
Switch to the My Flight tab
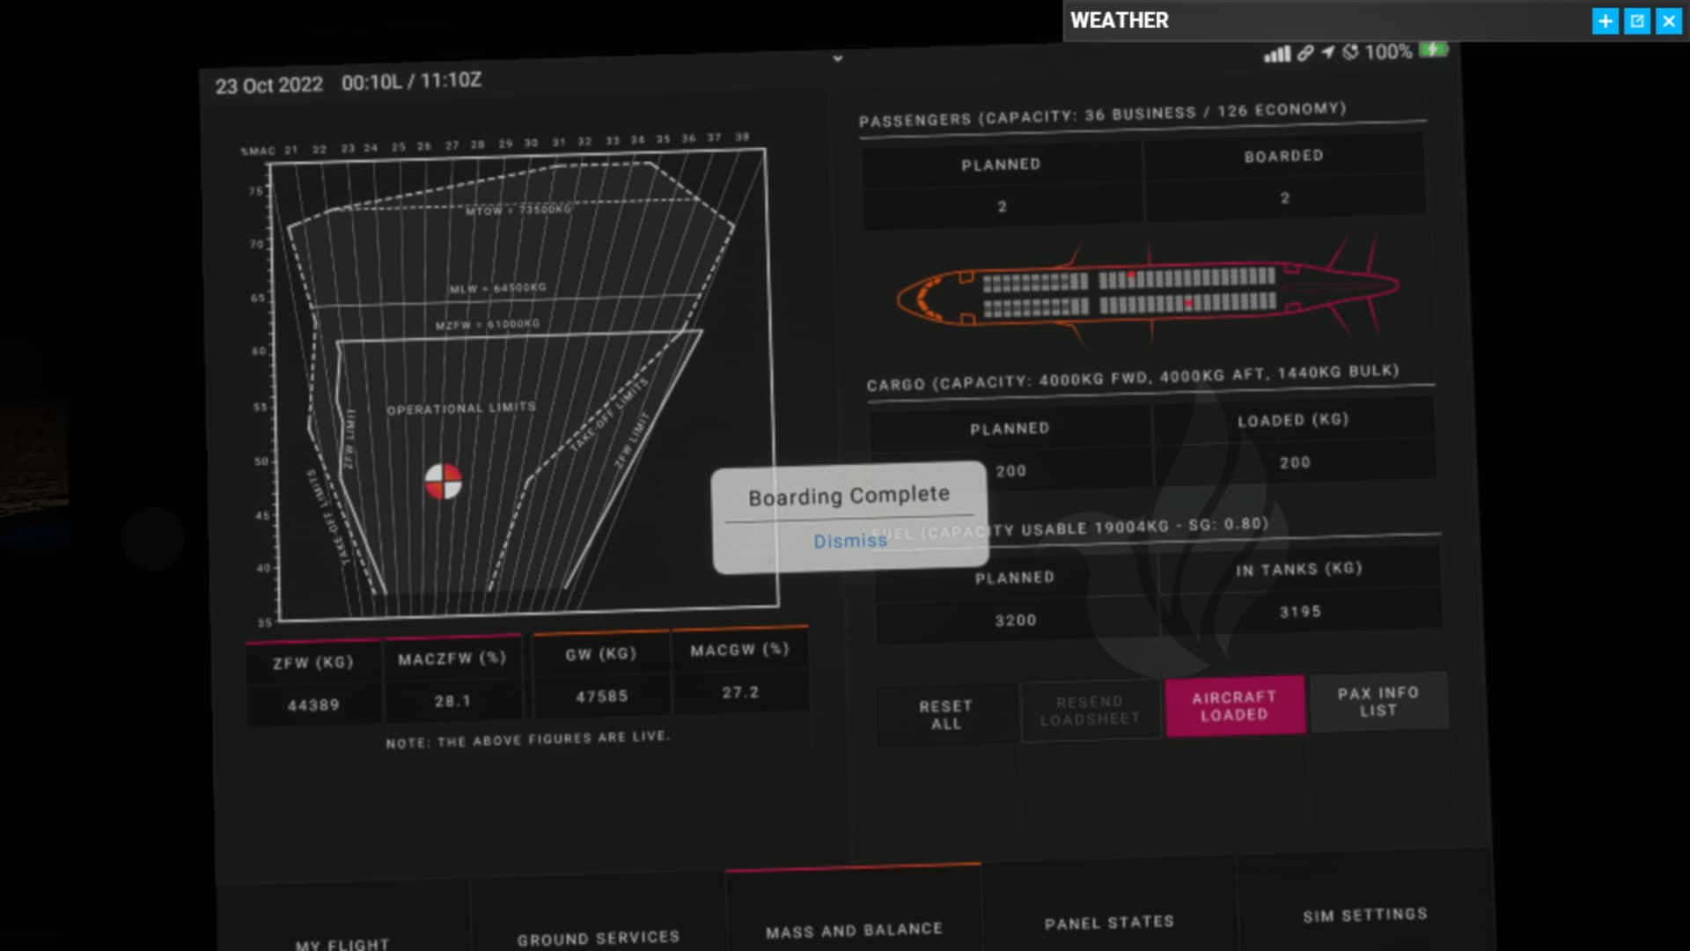342,944
